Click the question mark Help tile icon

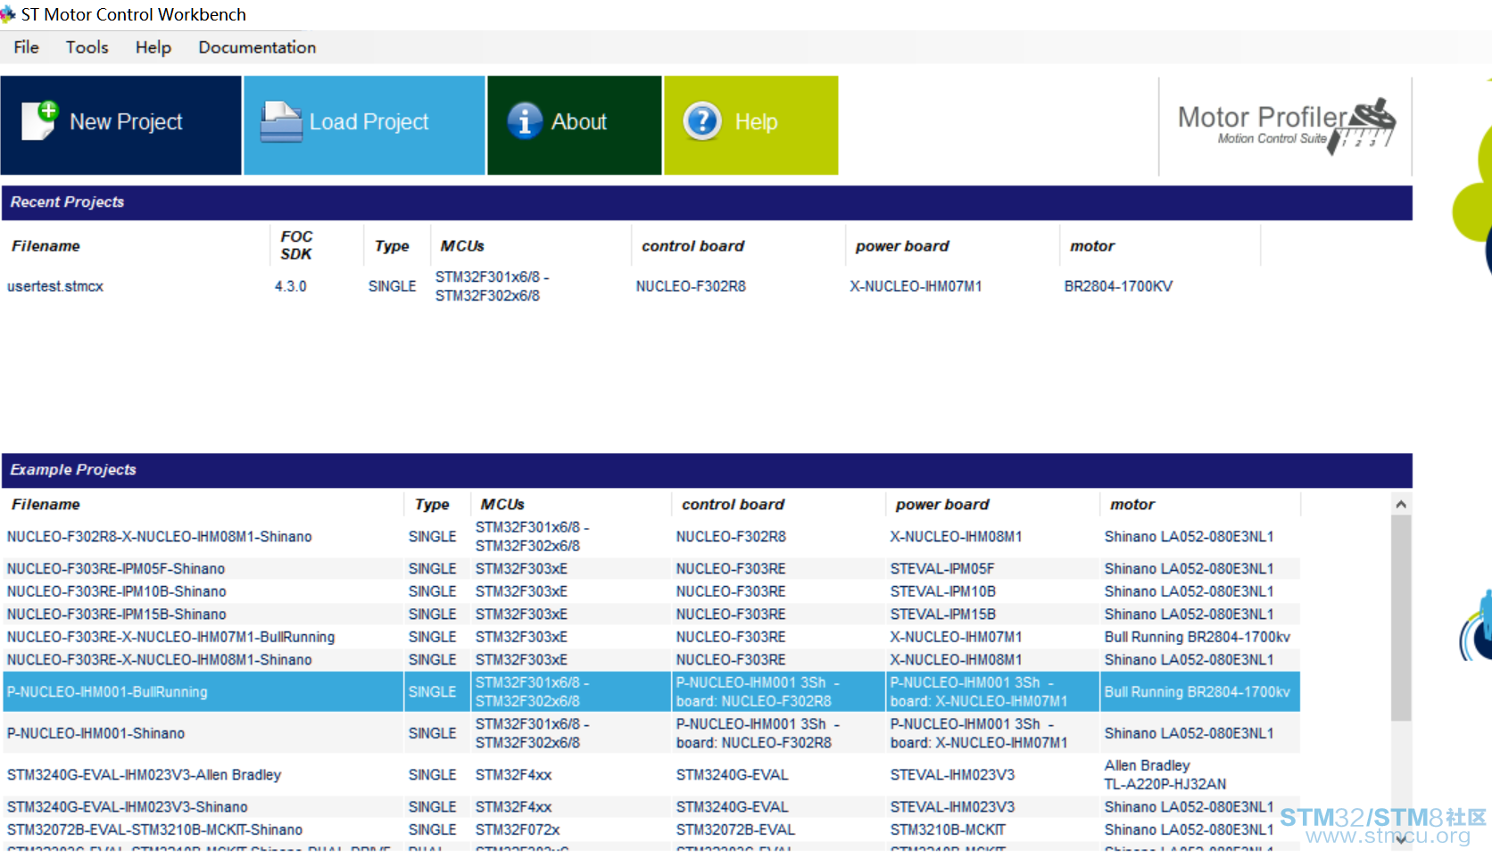coord(702,120)
